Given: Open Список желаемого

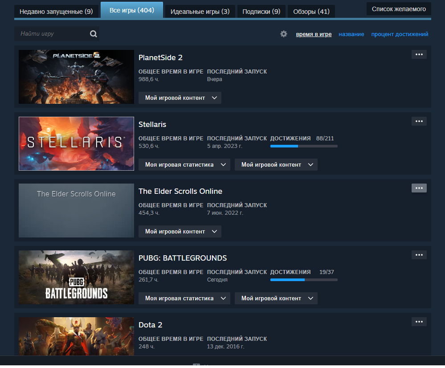Looking at the screenshot, I should coord(399,9).
